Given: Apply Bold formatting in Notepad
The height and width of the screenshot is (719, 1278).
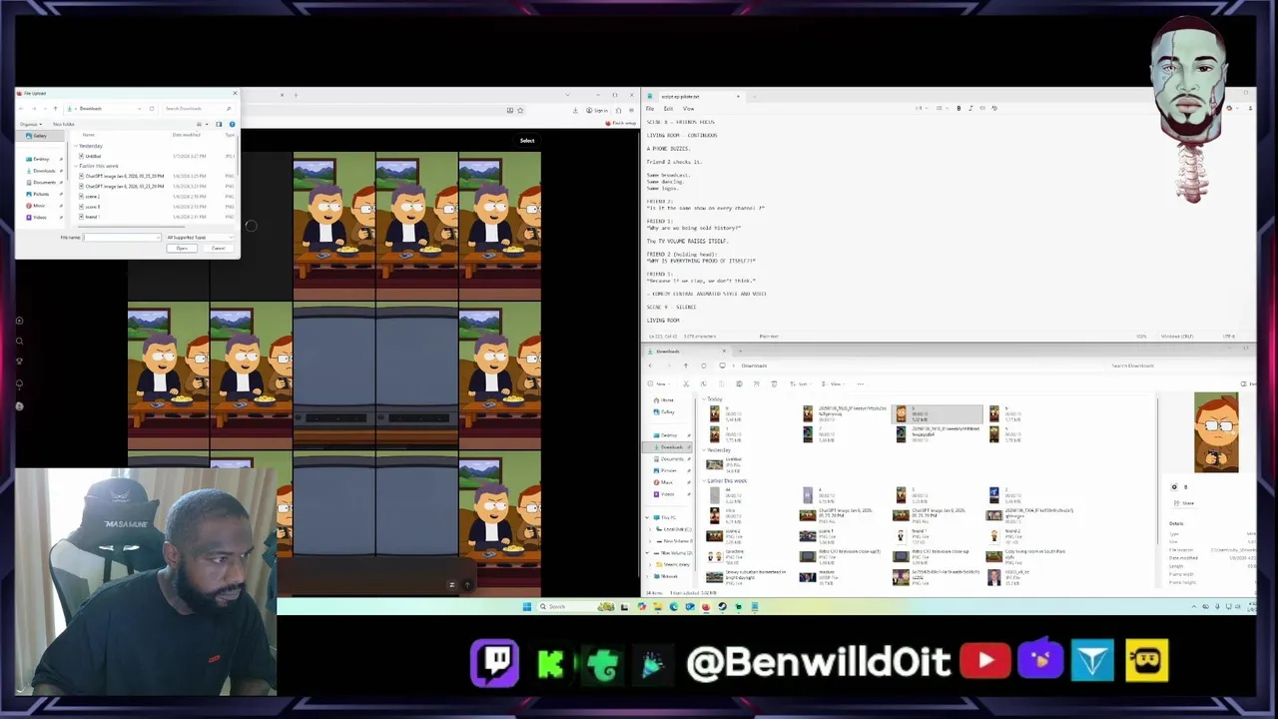Looking at the screenshot, I should coord(958,108).
